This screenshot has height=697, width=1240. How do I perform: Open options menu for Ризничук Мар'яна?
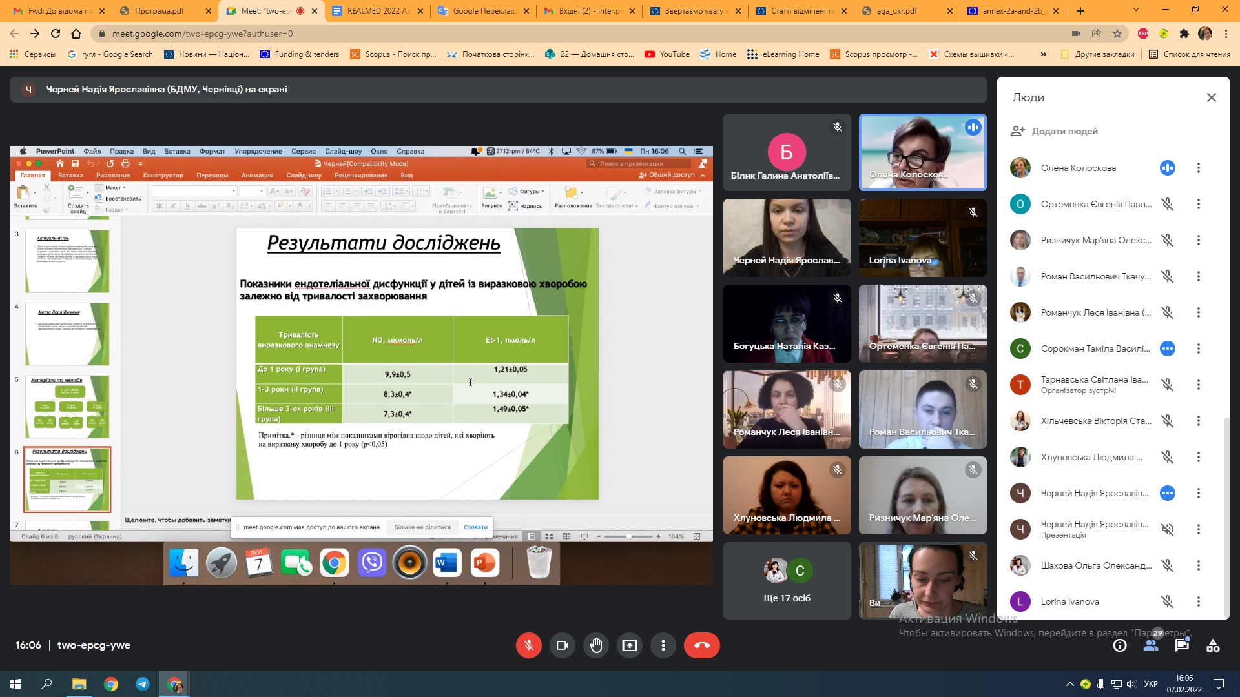1198,240
